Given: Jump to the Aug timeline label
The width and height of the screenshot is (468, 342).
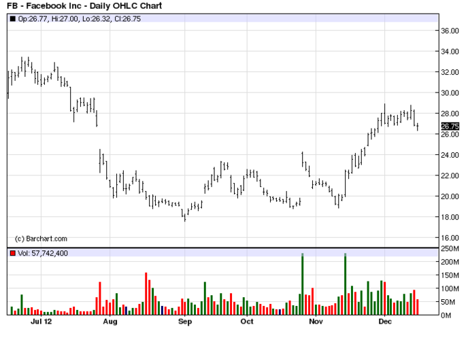Looking at the screenshot, I should click(110, 322).
